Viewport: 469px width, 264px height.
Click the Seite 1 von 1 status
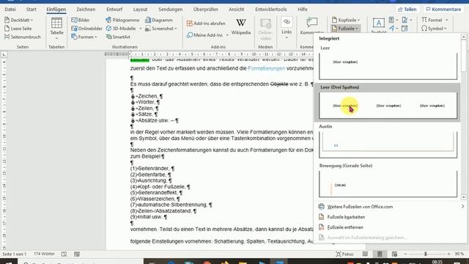click(x=15, y=254)
